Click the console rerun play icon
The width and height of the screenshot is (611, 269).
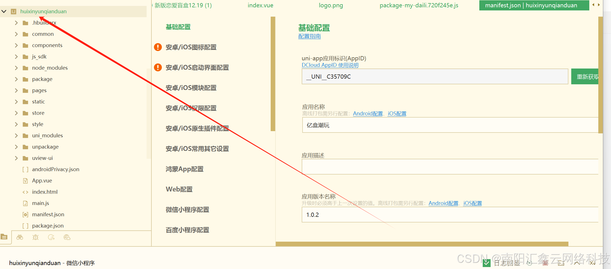click(530, 263)
